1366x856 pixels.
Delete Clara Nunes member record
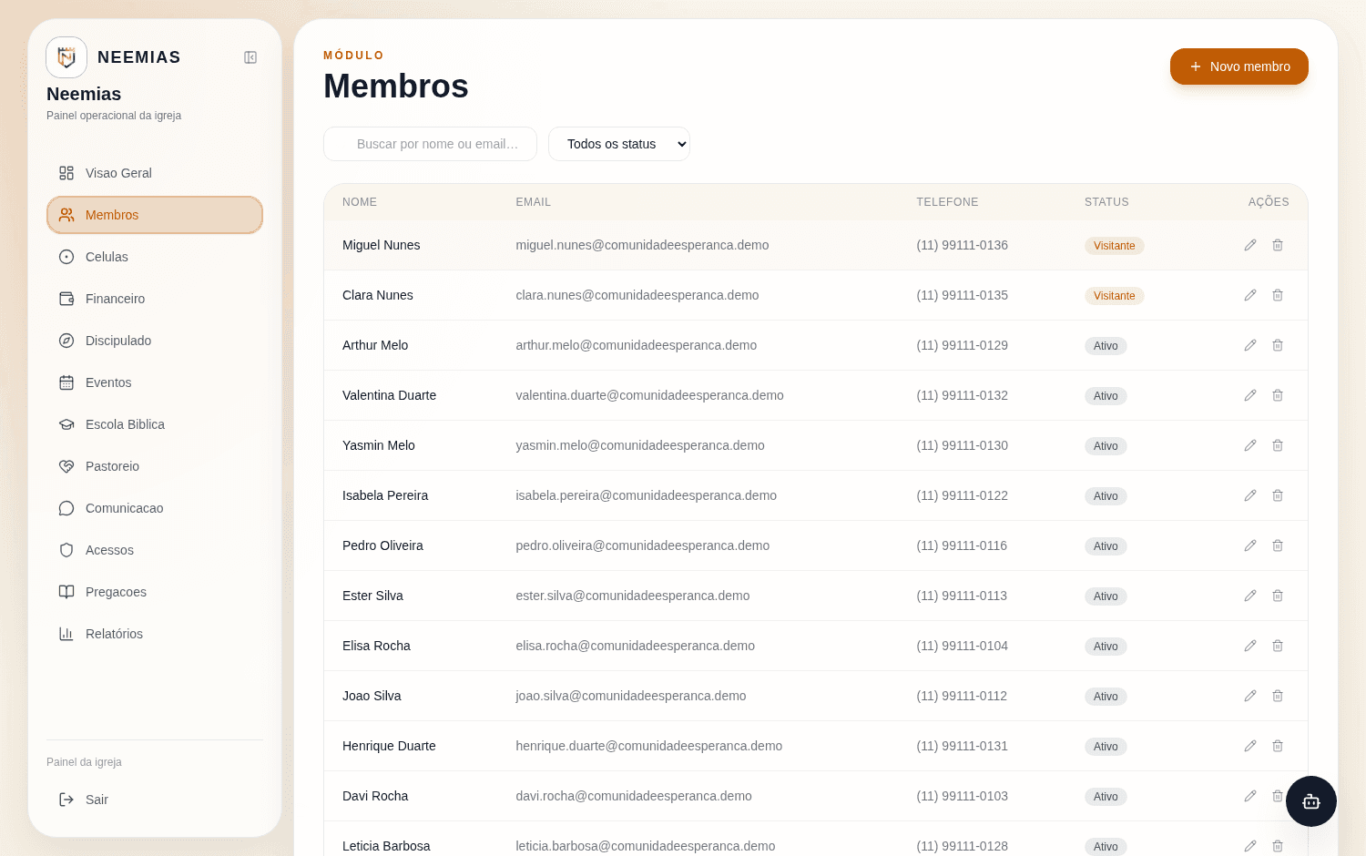[1278, 295]
